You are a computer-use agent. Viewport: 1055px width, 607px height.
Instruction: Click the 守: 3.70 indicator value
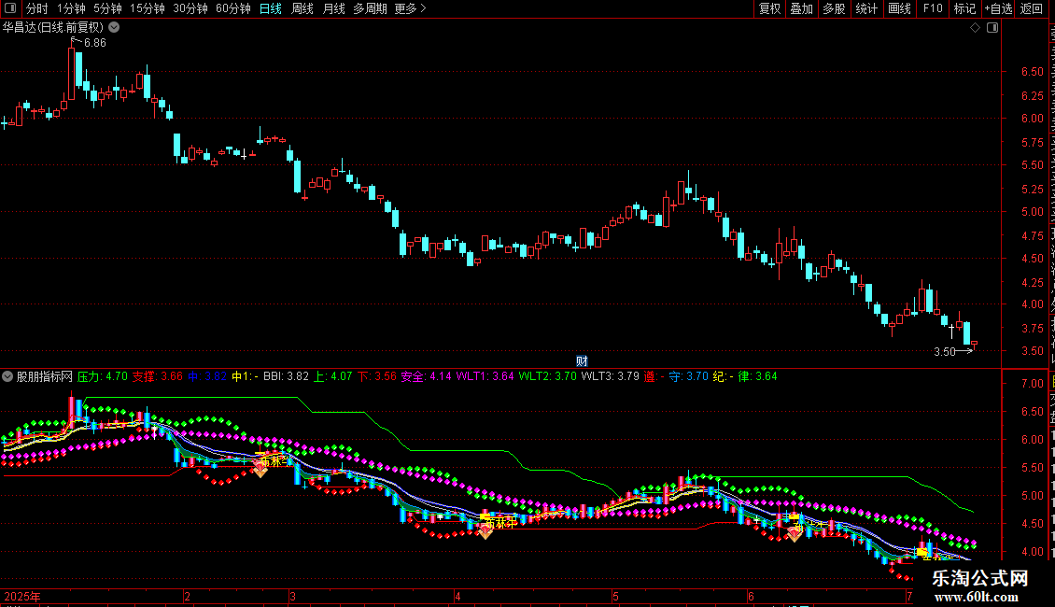click(688, 377)
